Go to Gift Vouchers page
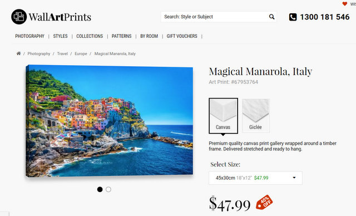The image size is (356, 216). click(182, 36)
